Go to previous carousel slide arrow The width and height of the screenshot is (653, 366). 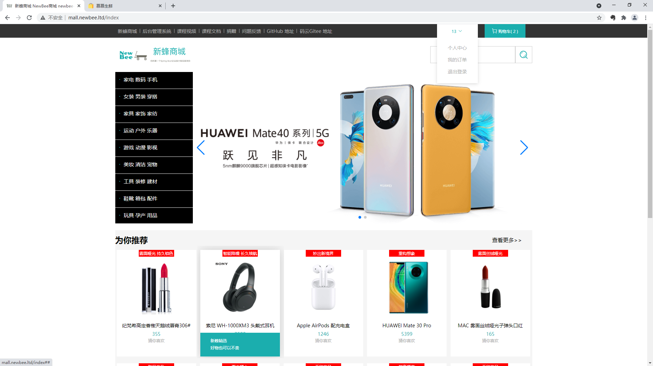(201, 148)
